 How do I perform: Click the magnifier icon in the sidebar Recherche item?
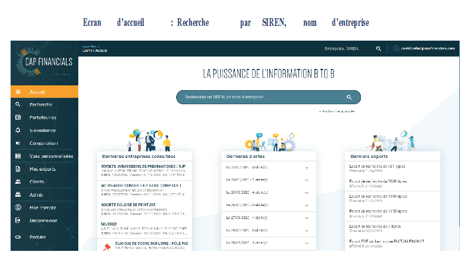[18, 105]
